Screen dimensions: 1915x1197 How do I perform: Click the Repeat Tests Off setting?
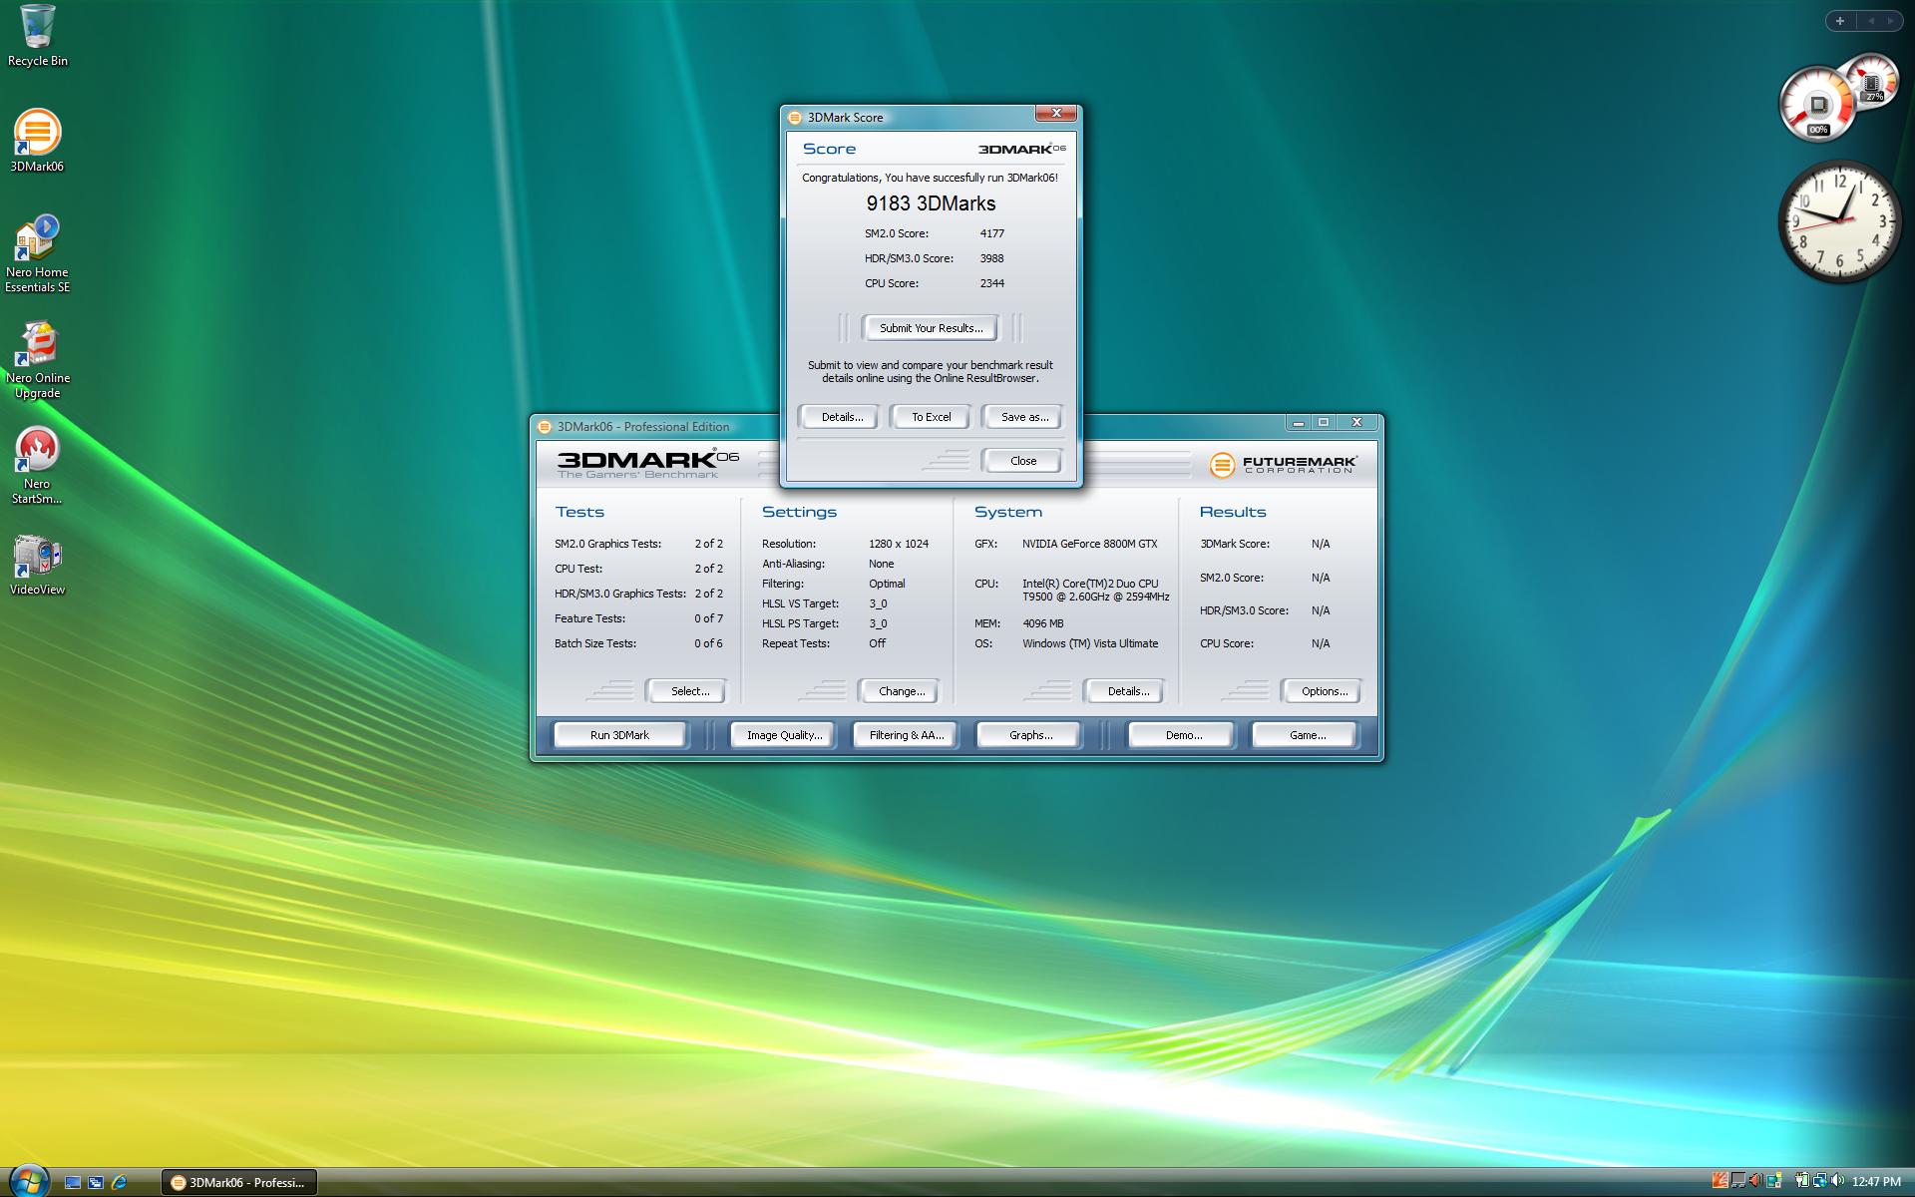pos(823,643)
